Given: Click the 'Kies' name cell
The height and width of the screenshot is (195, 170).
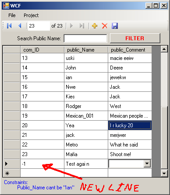Looking at the screenshot, I should click(x=86, y=97).
